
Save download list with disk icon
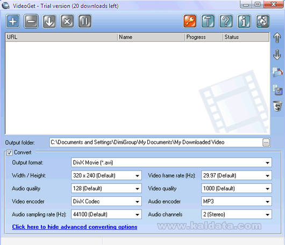pos(277,90)
